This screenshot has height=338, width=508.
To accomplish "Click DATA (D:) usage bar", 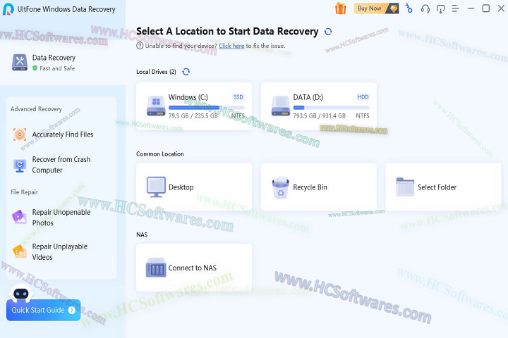I will click(x=331, y=107).
